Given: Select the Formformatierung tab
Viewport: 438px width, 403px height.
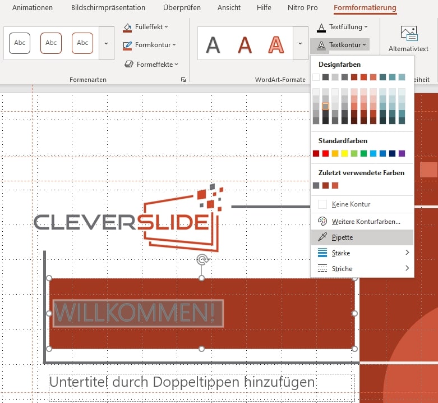Looking at the screenshot, I should [365, 8].
